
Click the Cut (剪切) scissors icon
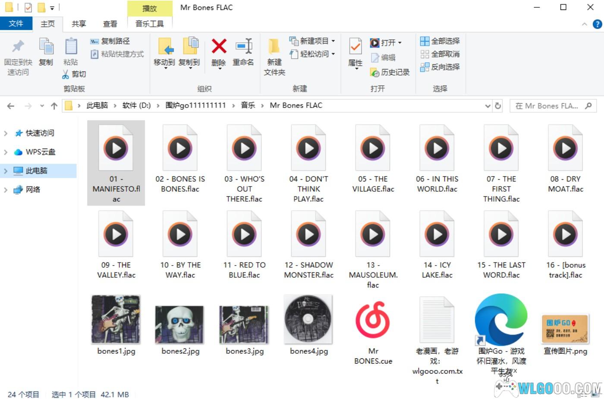coord(66,74)
